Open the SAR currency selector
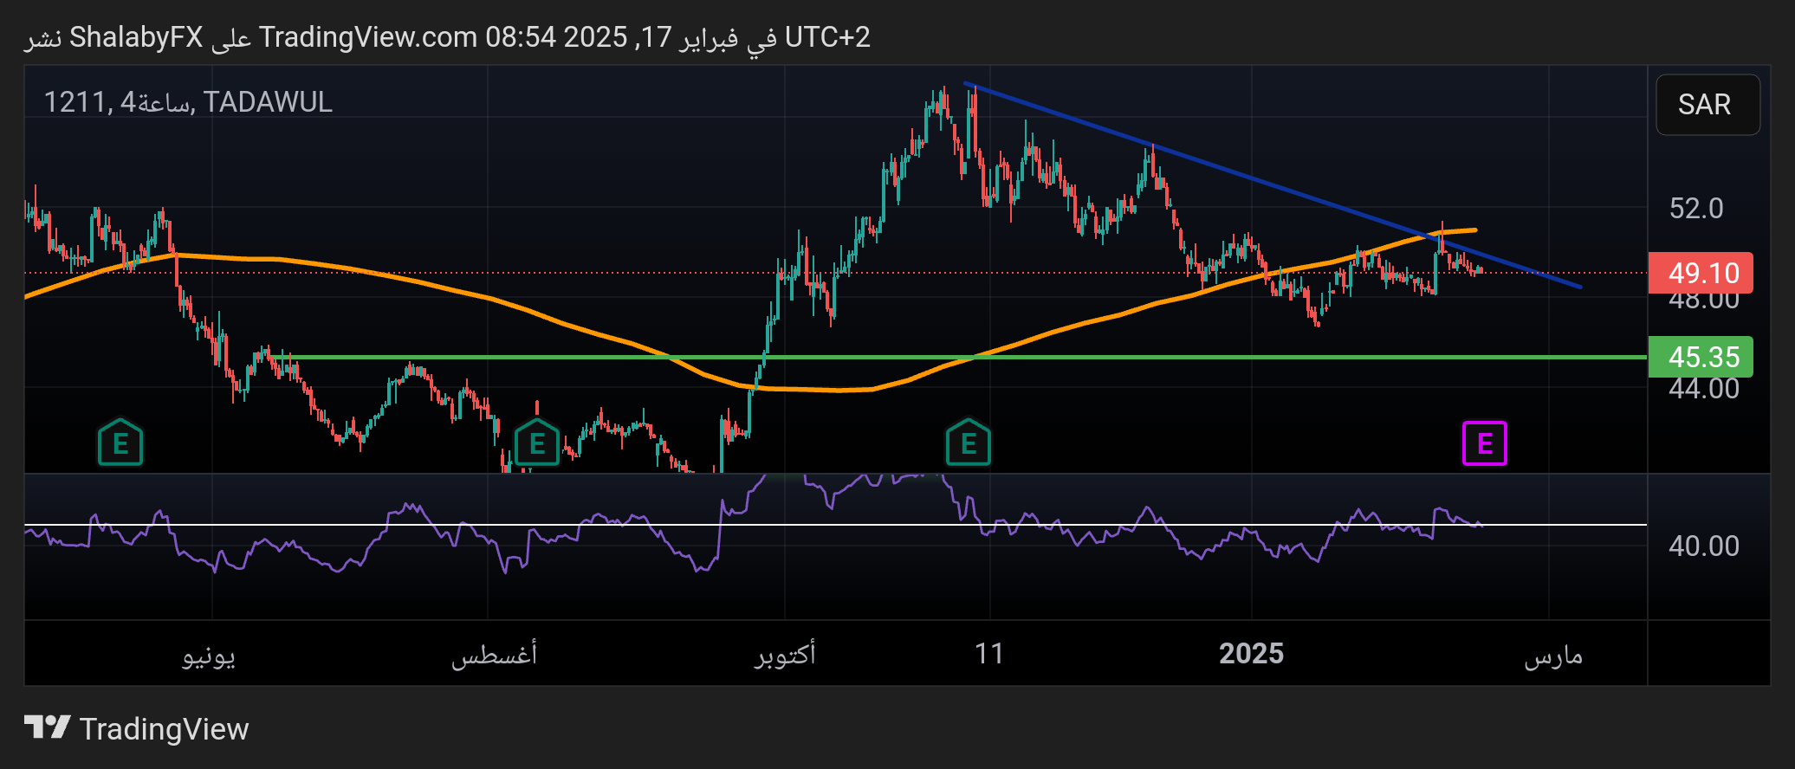Viewport: 1795px width, 769px height. pos(1707,105)
